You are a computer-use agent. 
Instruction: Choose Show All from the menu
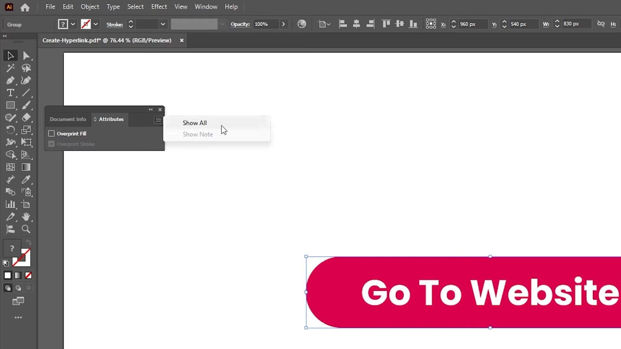point(195,123)
